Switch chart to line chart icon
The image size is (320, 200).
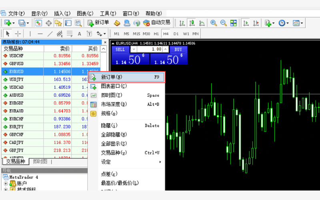click(x=202, y=23)
